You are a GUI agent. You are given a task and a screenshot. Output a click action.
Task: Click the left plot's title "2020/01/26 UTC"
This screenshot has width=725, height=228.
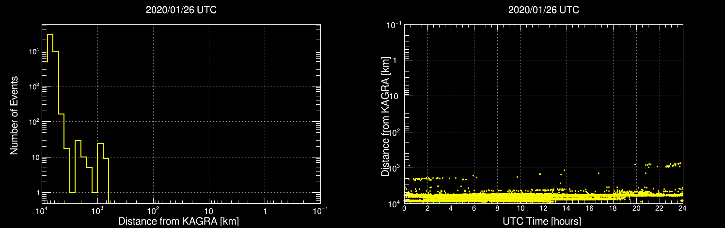coord(181,10)
